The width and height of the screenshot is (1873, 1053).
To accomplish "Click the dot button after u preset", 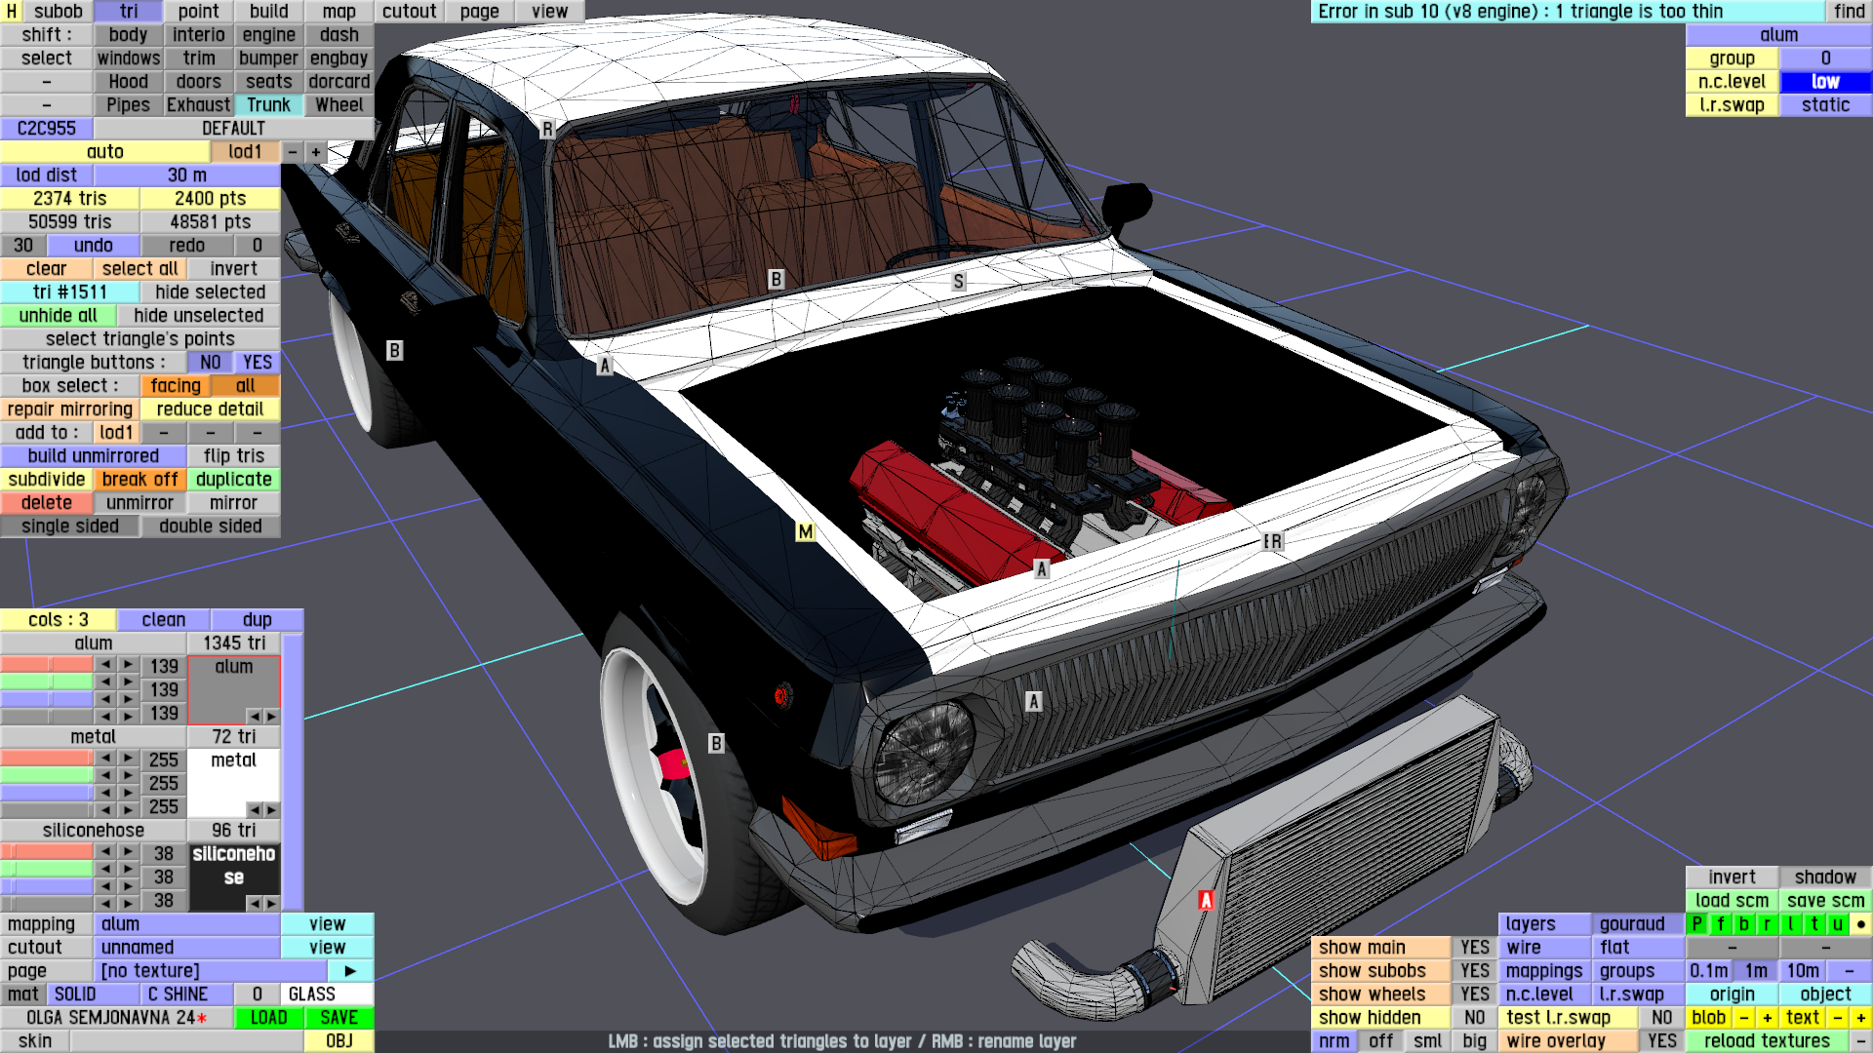I will tap(1860, 924).
